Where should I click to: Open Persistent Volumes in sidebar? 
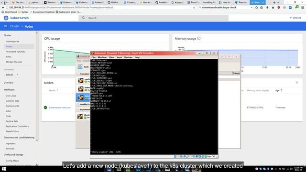[x=15, y=52]
